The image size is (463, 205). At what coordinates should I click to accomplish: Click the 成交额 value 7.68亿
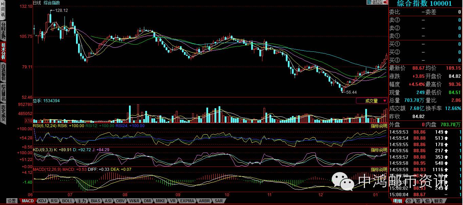coord(417,108)
